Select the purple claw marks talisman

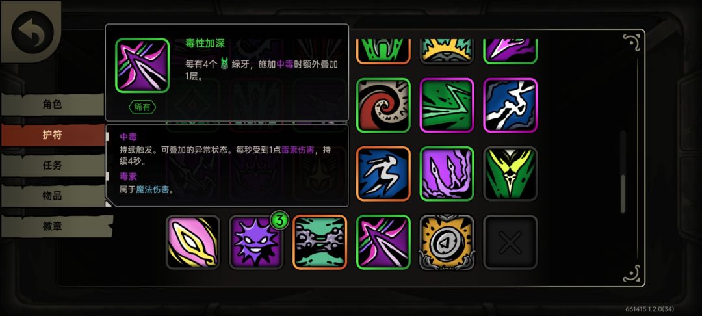tap(447, 174)
